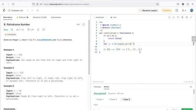Click the editor bookmark icon
This screenshot has width=196, height=110.
pyautogui.click(x=169, y=17)
